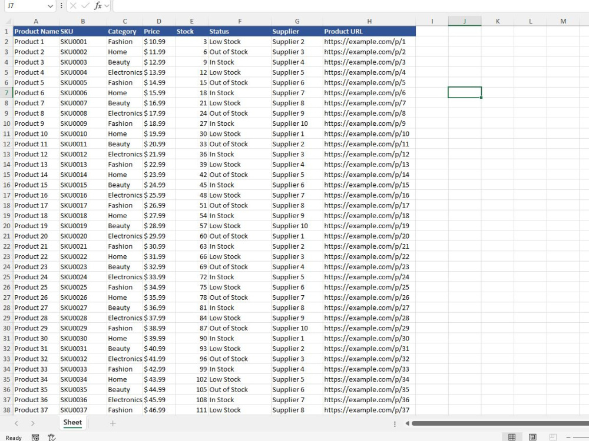Select the $ 46.99 price cell
The width and height of the screenshot is (589, 441).
159,410
